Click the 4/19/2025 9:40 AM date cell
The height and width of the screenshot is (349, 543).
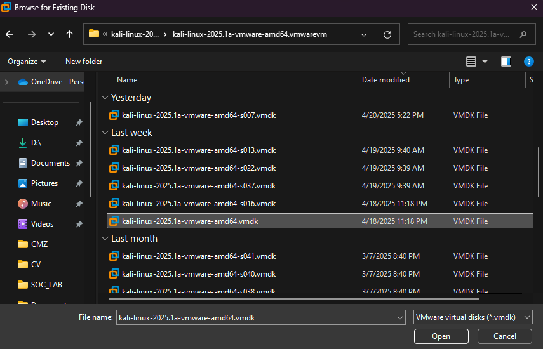click(x=392, y=150)
